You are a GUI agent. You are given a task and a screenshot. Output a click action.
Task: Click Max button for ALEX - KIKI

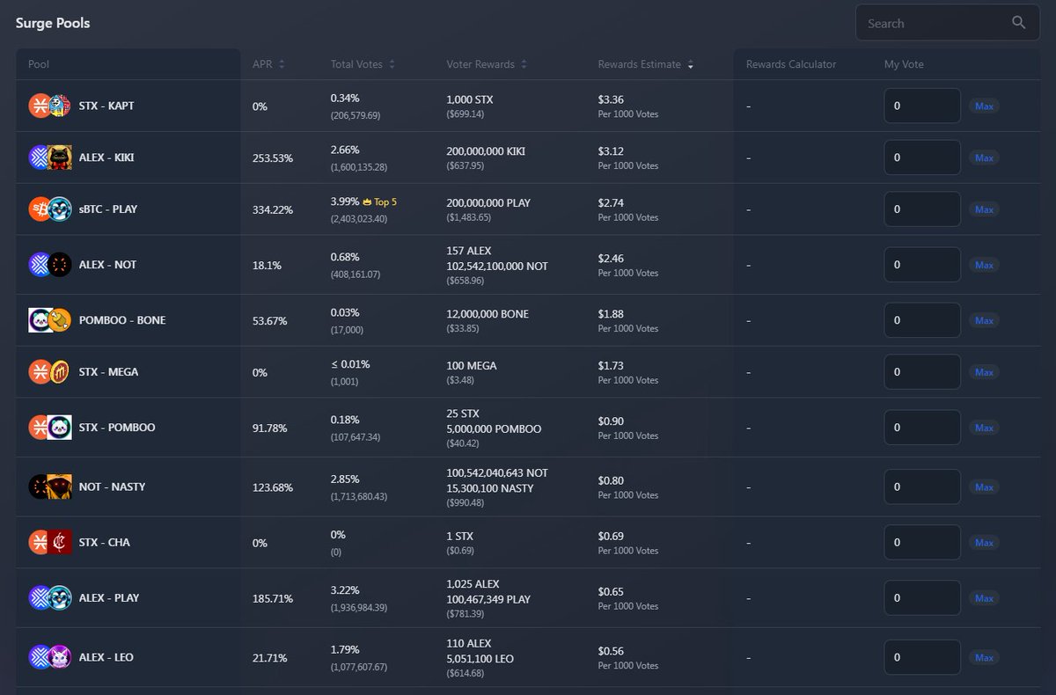pos(984,157)
